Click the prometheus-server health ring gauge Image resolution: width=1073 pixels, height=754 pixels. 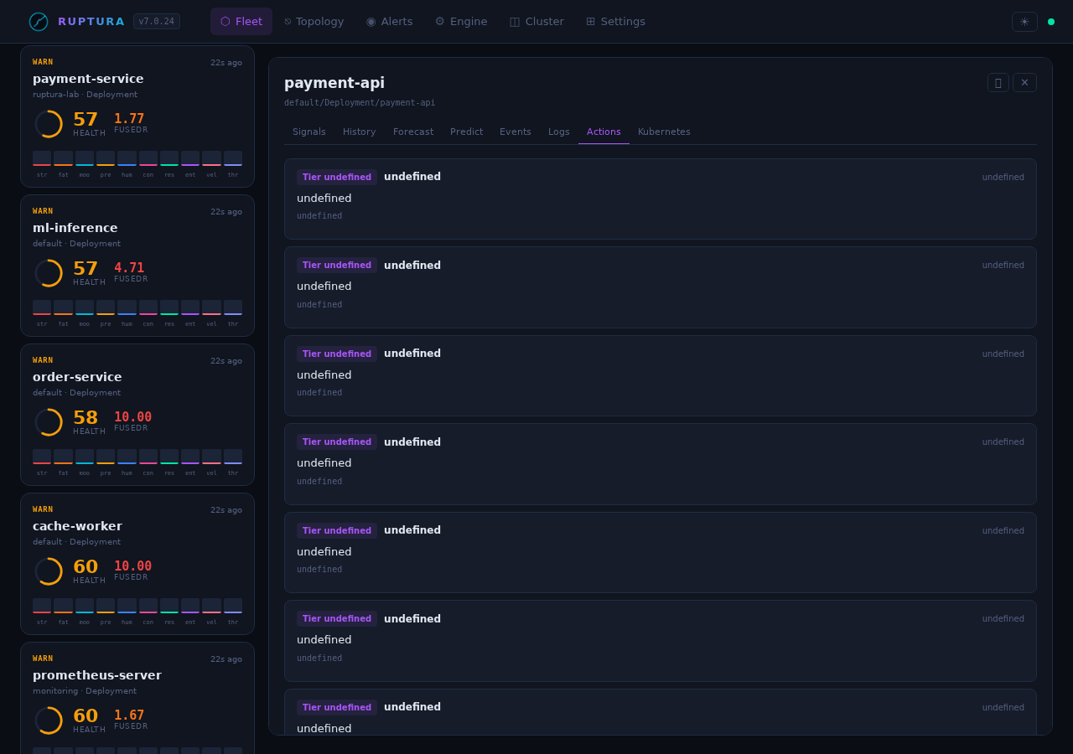[x=49, y=720]
